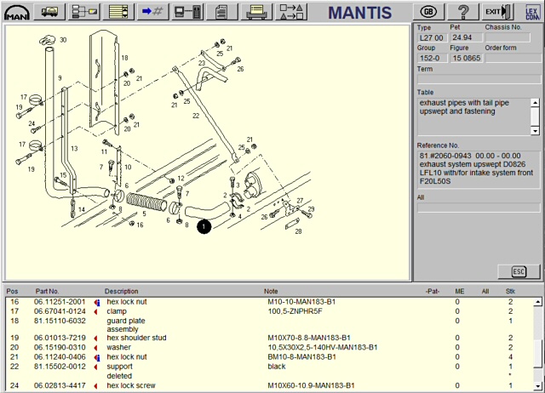The height and width of the screenshot is (393, 545).
Task: Click the info icon for part 06.11240-0406
Action: point(97,357)
